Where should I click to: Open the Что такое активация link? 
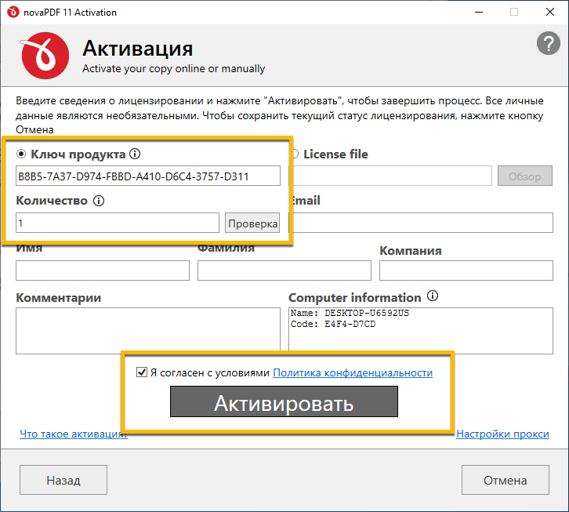click(74, 434)
